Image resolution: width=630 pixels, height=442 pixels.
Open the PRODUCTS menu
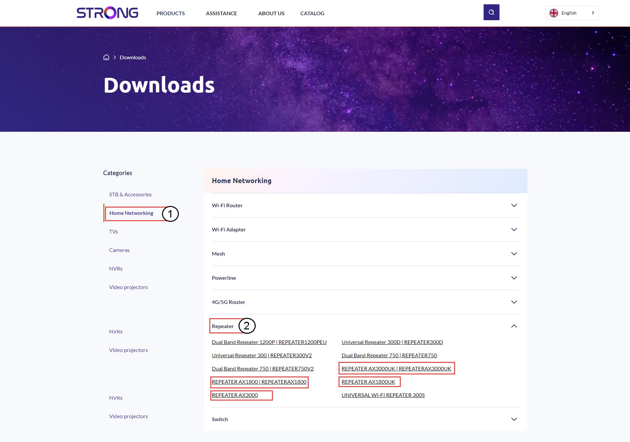click(x=171, y=13)
